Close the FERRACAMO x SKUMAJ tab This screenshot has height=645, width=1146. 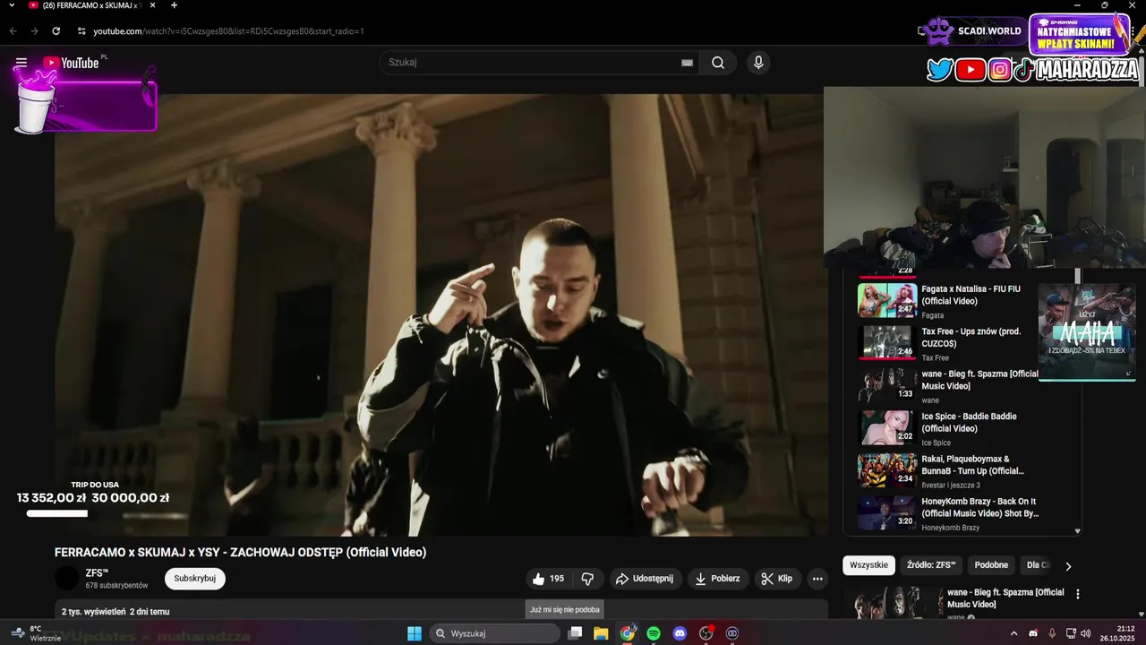click(155, 5)
